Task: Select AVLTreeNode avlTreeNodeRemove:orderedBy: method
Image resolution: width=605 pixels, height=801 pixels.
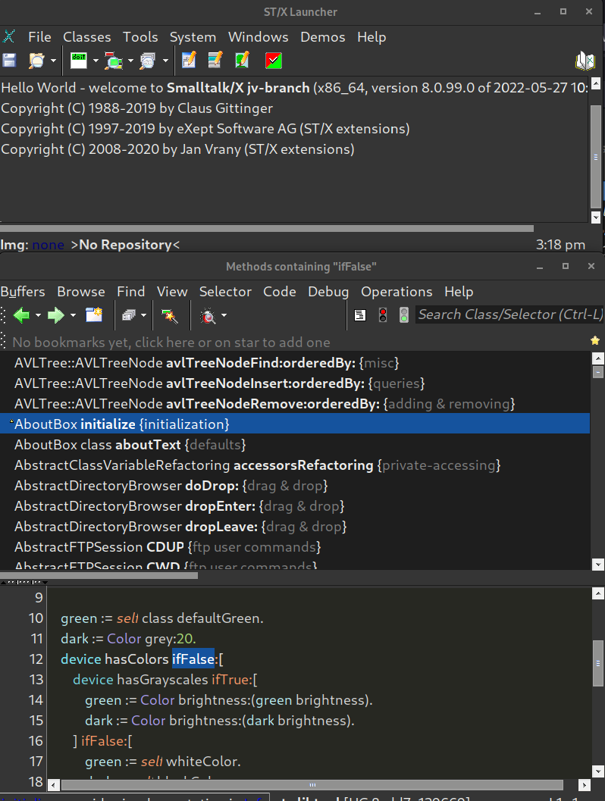Action: coord(295,404)
